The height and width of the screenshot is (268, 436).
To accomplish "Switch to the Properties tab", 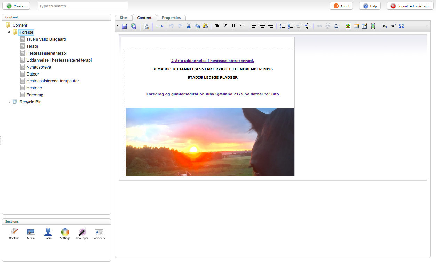I will pos(171,18).
